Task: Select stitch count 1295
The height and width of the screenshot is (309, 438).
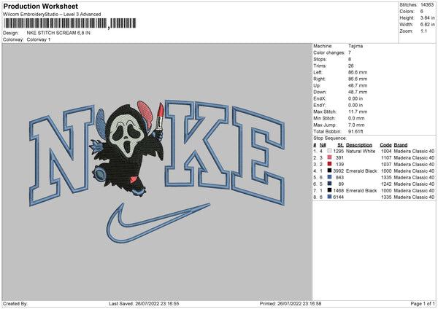Action: [338, 151]
